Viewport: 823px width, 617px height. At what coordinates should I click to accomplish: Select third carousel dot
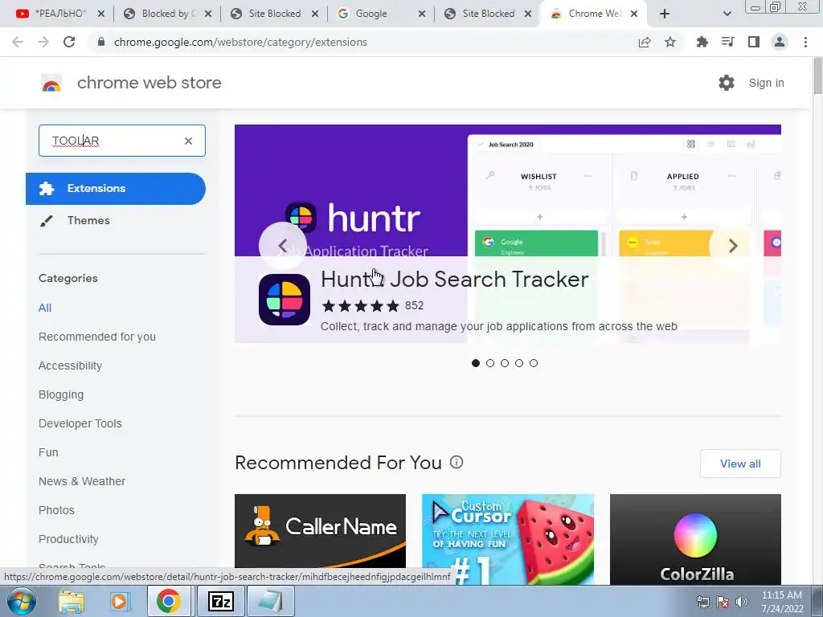point(505,363)
